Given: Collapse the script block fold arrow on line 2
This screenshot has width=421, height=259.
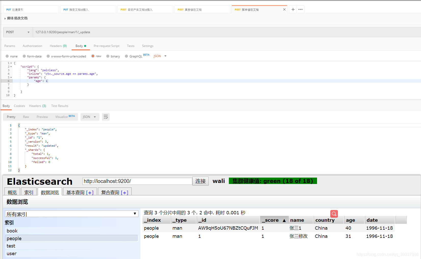Looking at the screenshot, I should (11, 67).
